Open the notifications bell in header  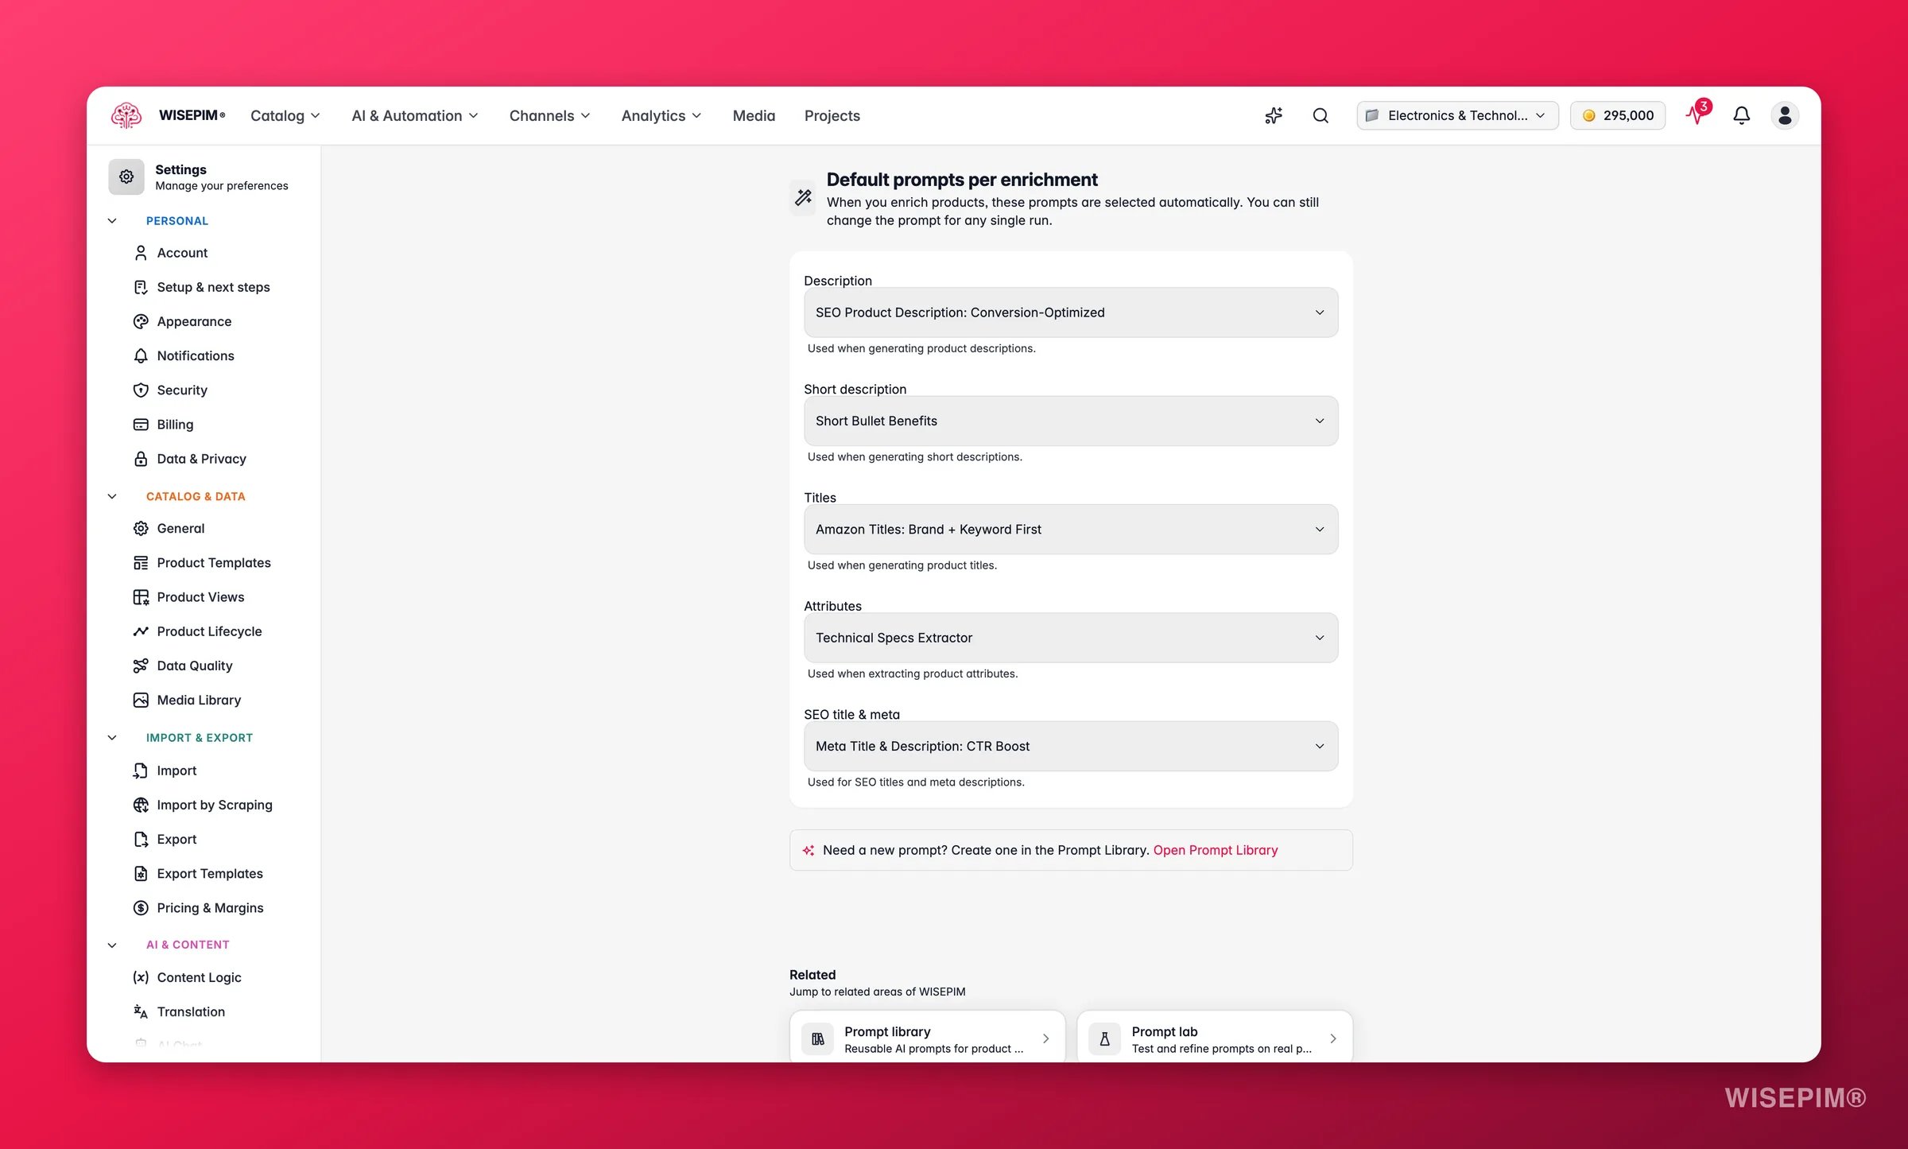1741,115
